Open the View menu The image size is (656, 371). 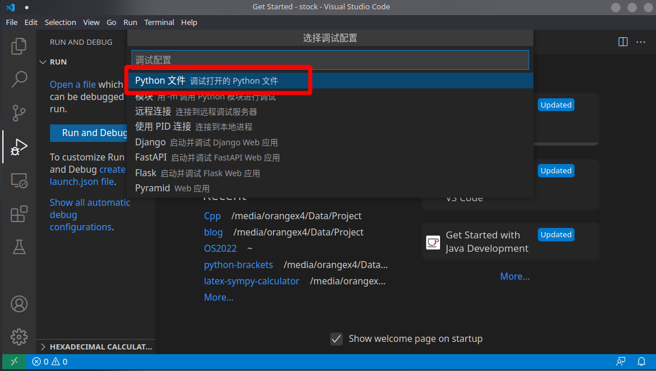91,22
